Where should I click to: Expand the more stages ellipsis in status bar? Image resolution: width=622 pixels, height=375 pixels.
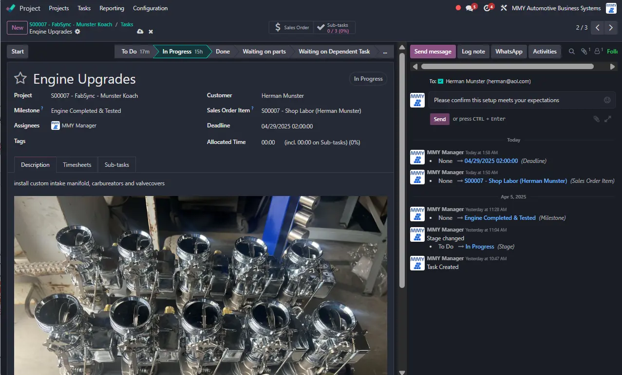385,52
